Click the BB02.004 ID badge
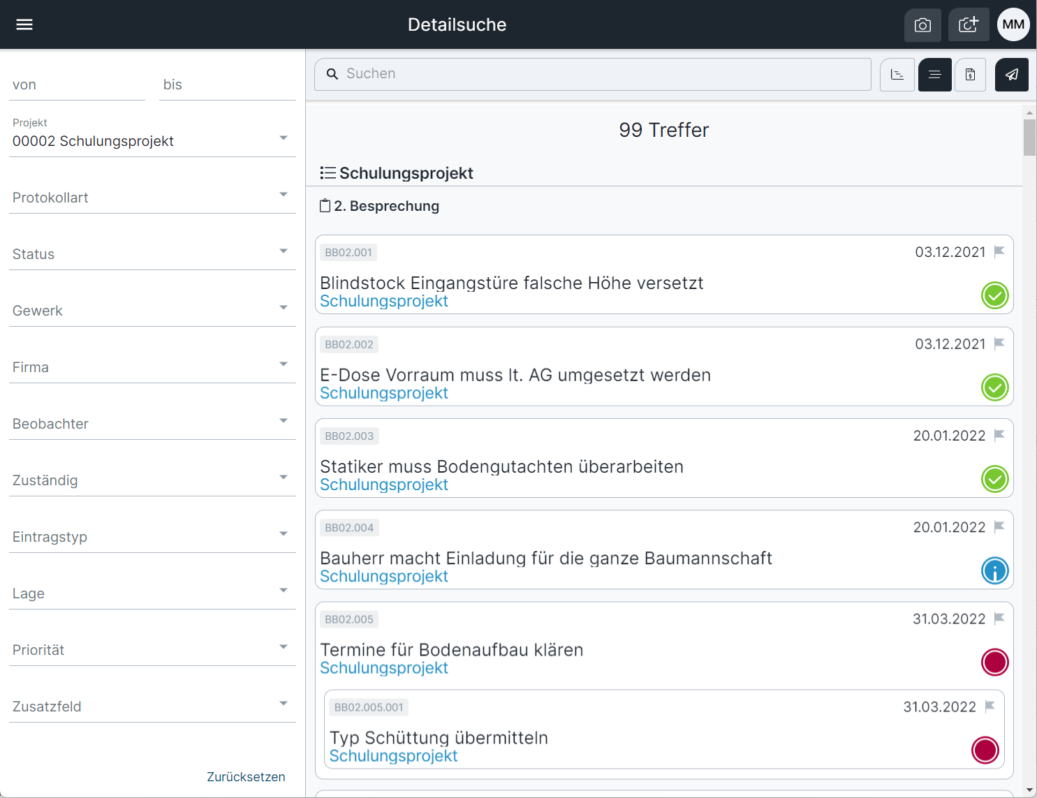Screen dimensions: 1037x798 pos(349,527)
